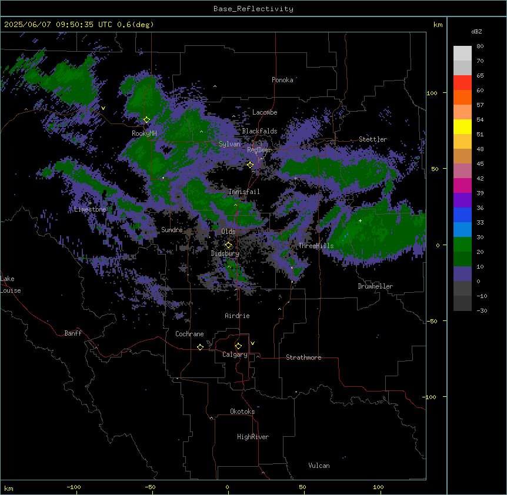Click the Stettler town label
507x495 pixels.
(373, 139)
